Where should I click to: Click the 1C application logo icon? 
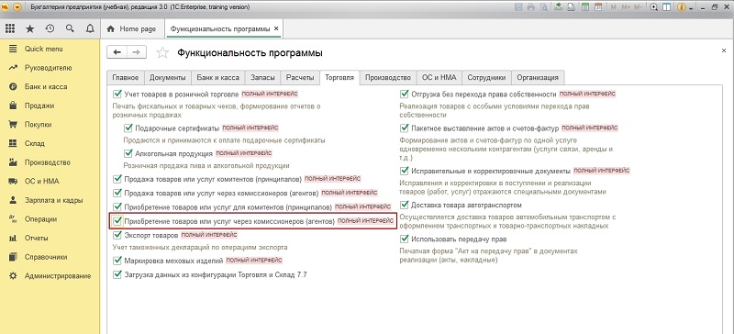pyautogui.click(x=6, y=7)
